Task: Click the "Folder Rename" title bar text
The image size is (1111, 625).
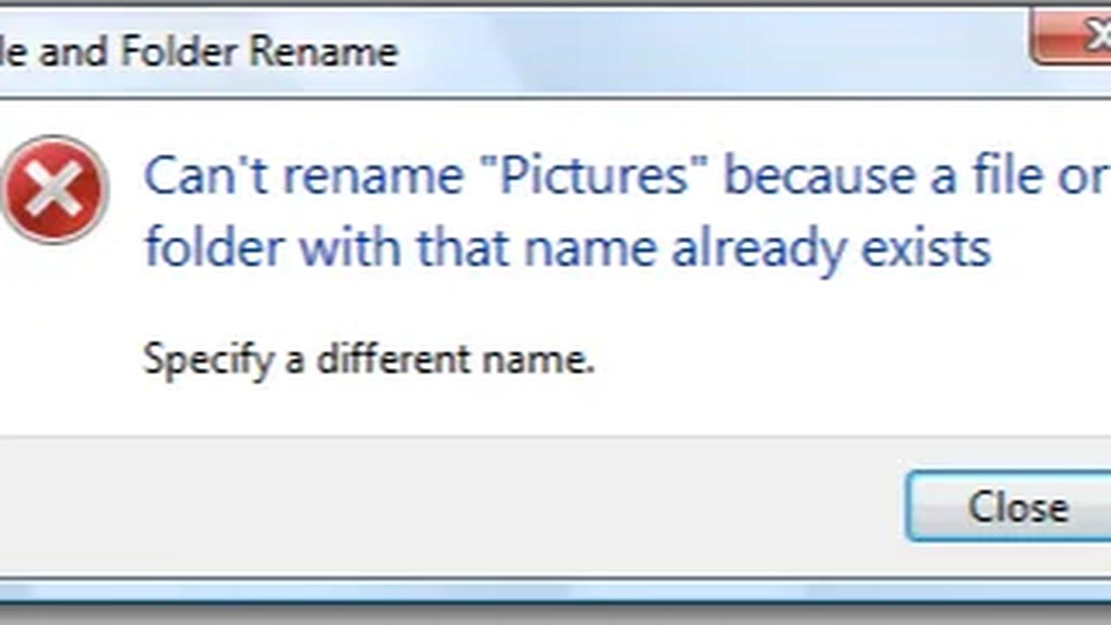Action: point(259,52)
